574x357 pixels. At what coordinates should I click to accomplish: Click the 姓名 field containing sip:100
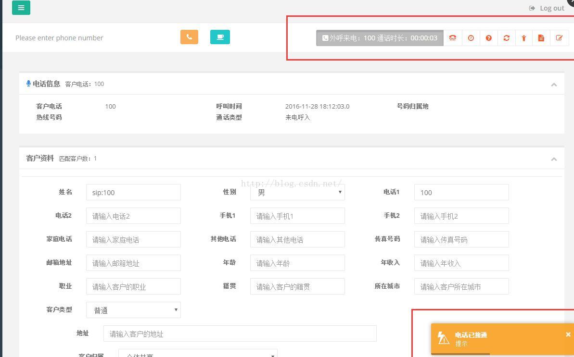pos(133,192)
